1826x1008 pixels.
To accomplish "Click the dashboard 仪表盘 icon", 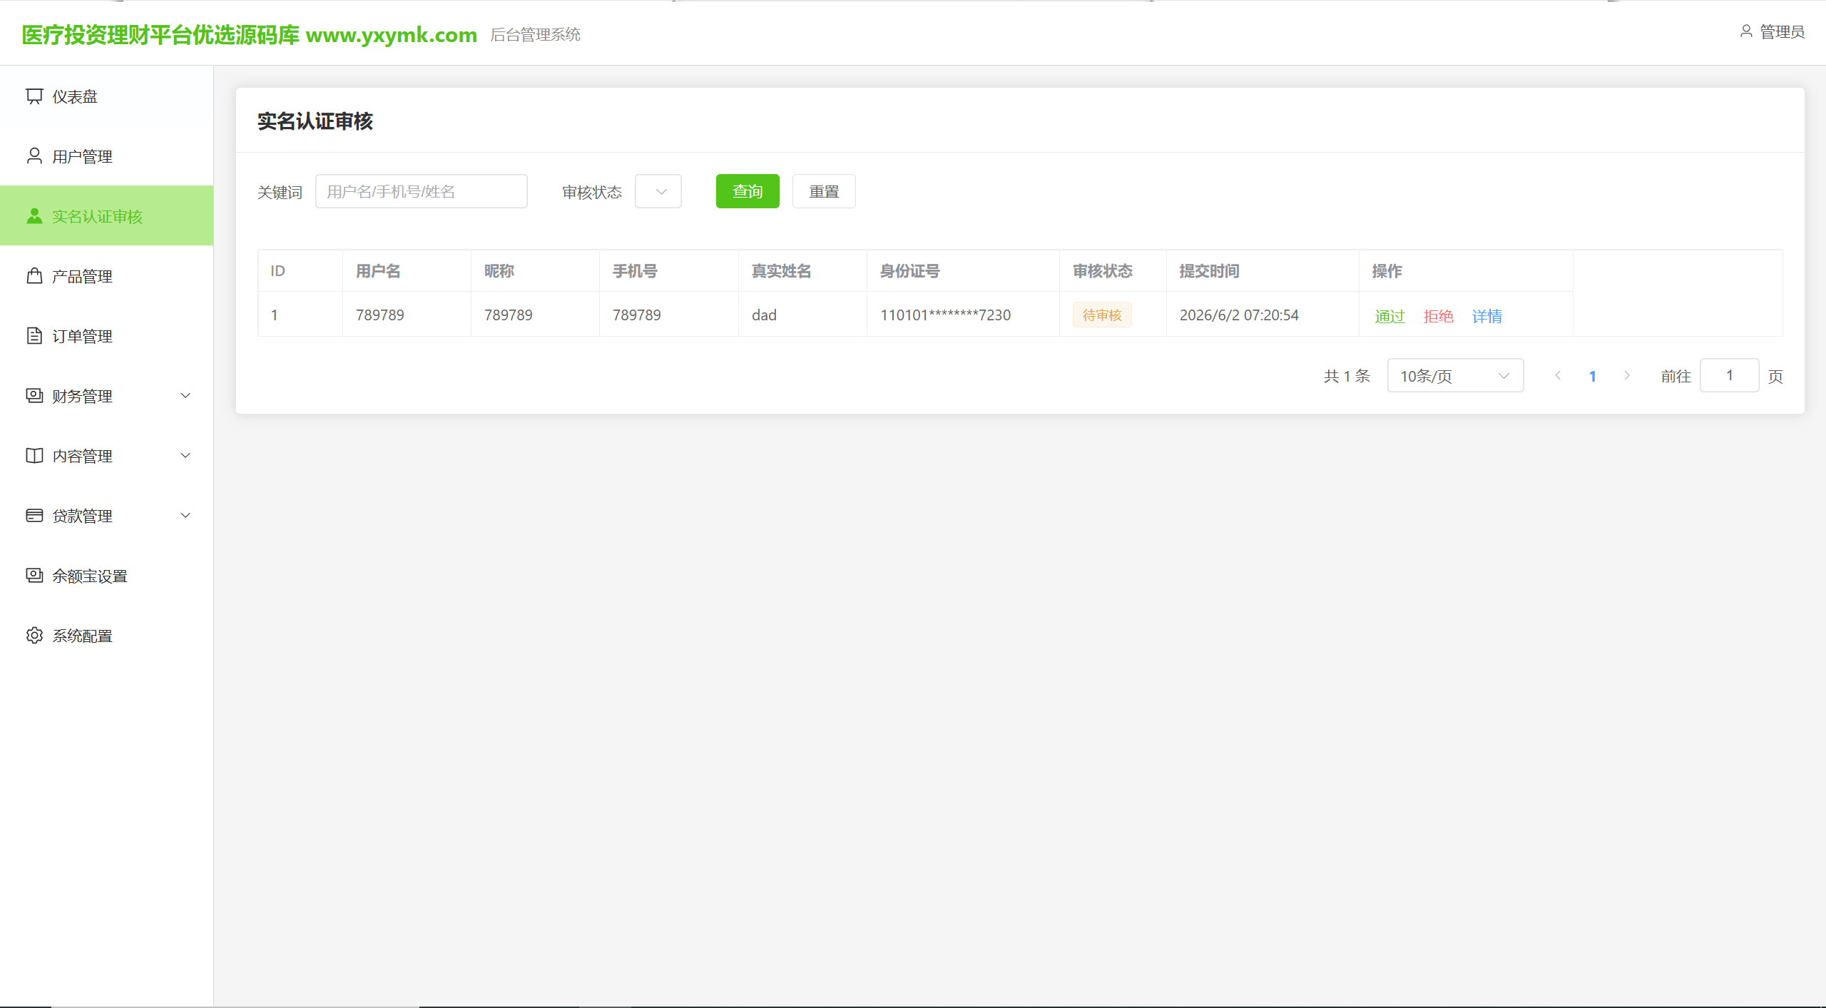I will pyautogui.click(x=34, y=96).
